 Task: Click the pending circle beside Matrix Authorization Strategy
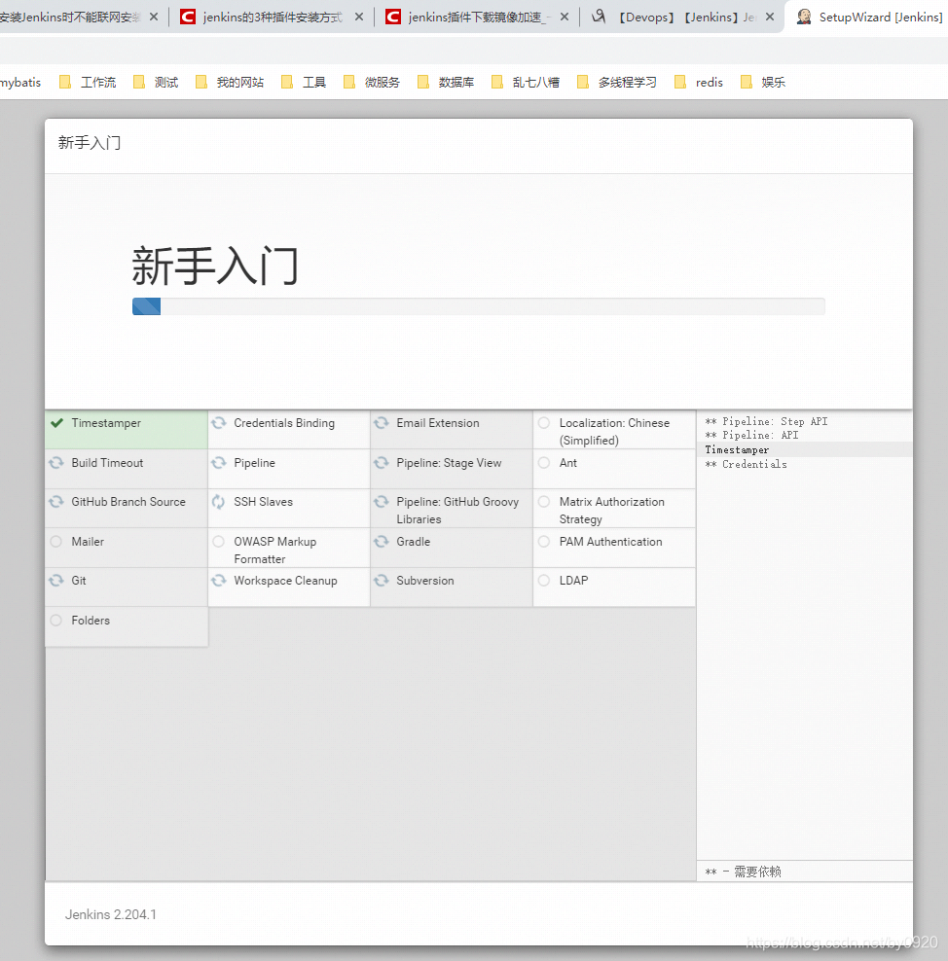click(544, 502)
